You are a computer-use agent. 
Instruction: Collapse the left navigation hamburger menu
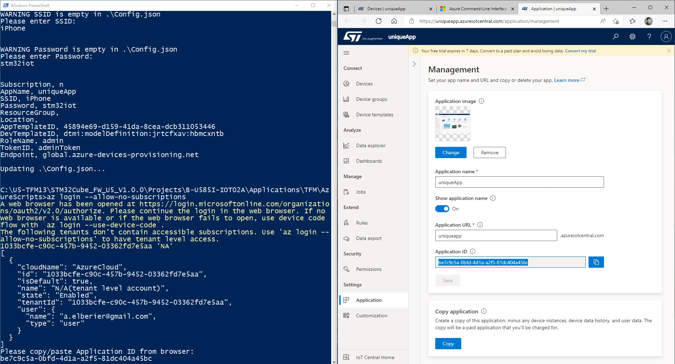(346, 53)
